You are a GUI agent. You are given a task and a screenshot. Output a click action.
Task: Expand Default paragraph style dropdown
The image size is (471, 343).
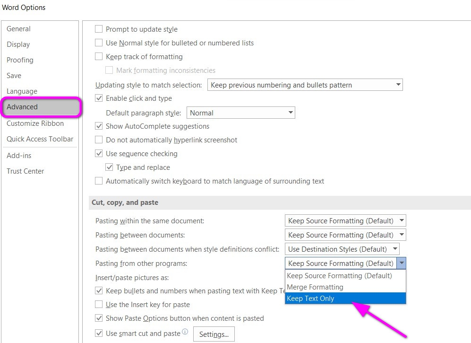click(x=241, y=113)
